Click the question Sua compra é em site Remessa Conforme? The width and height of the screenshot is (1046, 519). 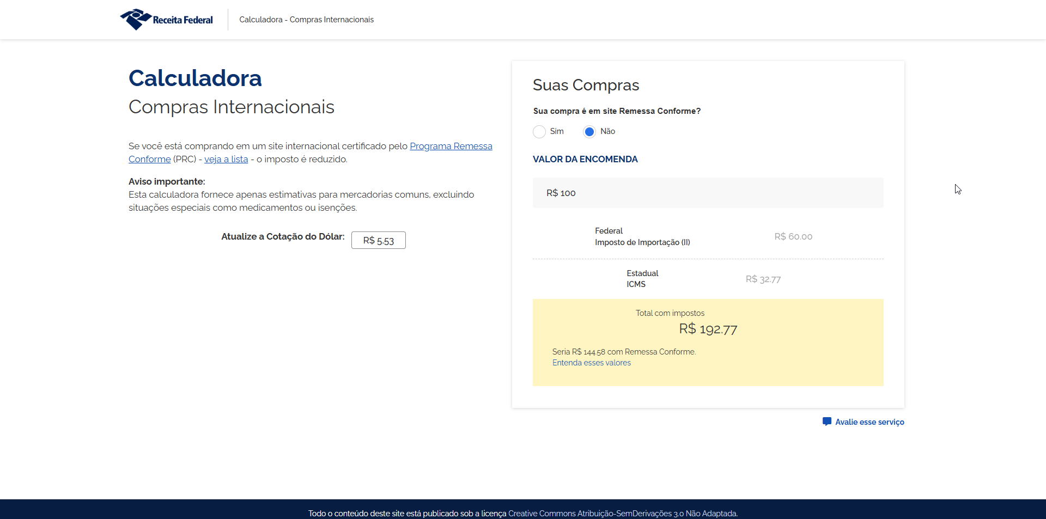point(617,111)
